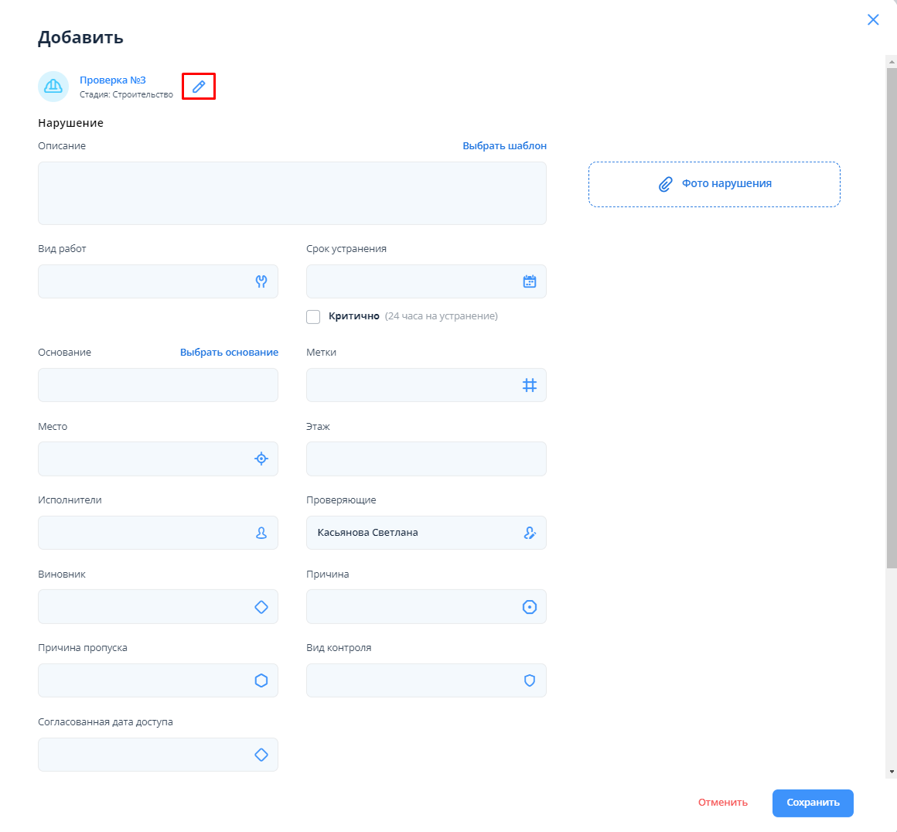Enable the Критично checkbox
Screen dimensions: 897x832
point(313,316)
